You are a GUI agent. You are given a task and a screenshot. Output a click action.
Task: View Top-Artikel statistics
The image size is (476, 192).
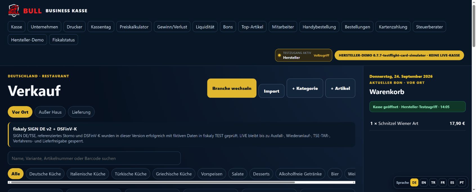tap(252, 27)
